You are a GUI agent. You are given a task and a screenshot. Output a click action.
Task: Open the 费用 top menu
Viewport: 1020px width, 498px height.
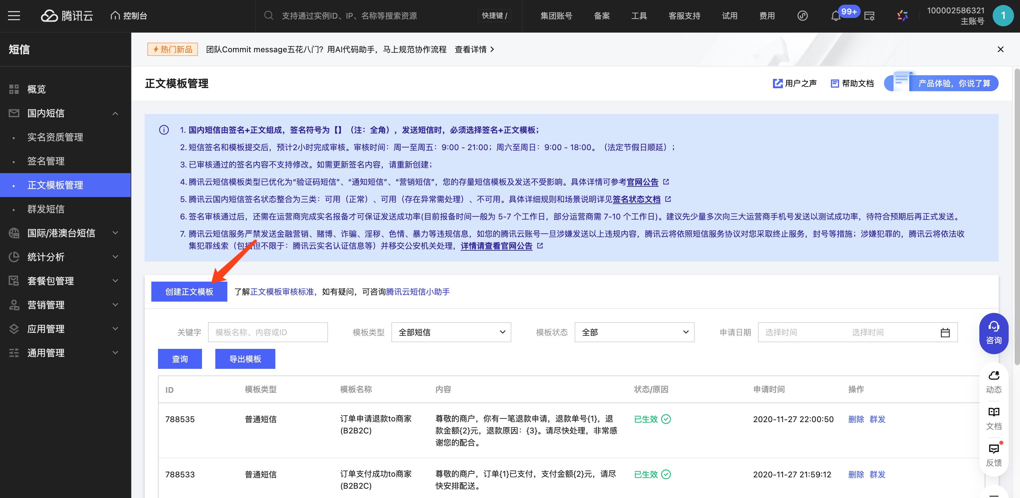click(767, 16)
